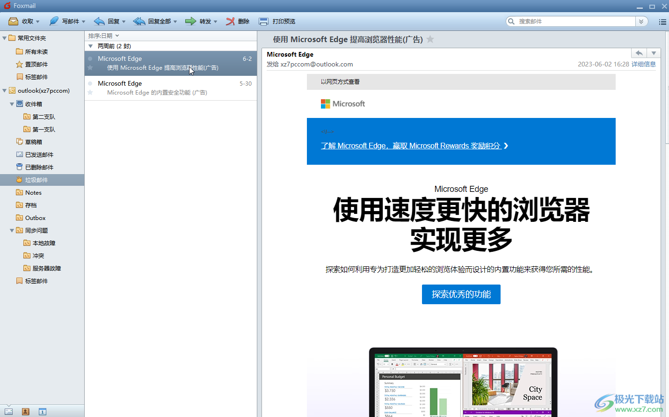The width and height of the screenshot is (669, 417).
Task: Select the 所有未读 folder
Action: 36,51
